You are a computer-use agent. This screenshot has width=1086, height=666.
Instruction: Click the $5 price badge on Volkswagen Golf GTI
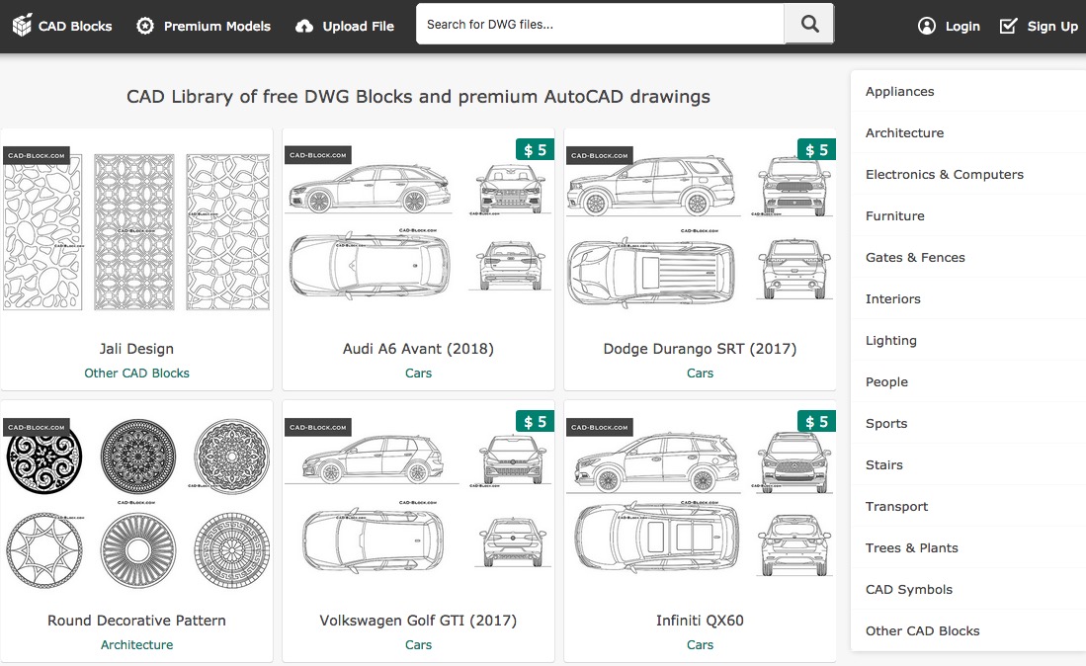click(535, 422)
